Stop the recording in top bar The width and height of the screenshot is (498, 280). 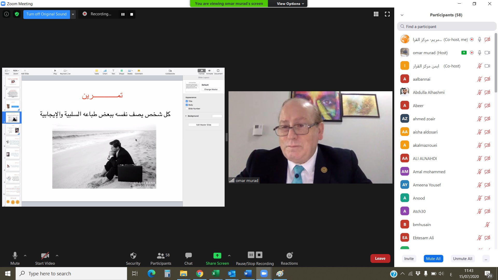[x=132, y=14]
